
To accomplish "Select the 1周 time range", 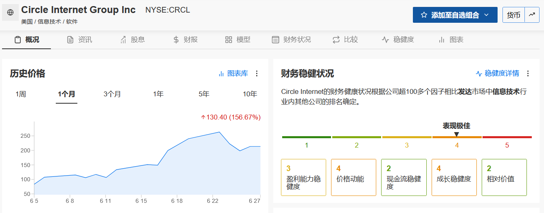I will [21, 94].
